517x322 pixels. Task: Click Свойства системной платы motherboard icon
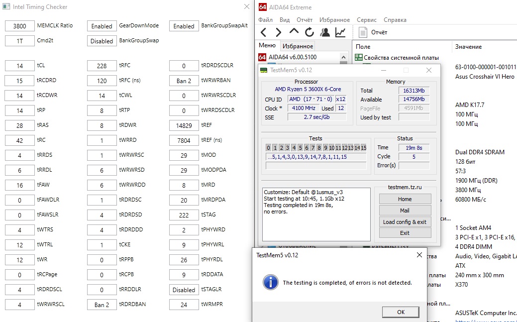tap(358, 57)
